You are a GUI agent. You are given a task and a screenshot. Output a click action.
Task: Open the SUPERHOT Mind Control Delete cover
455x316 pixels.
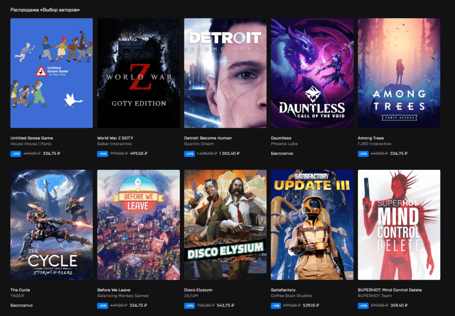tap(399, 225)
